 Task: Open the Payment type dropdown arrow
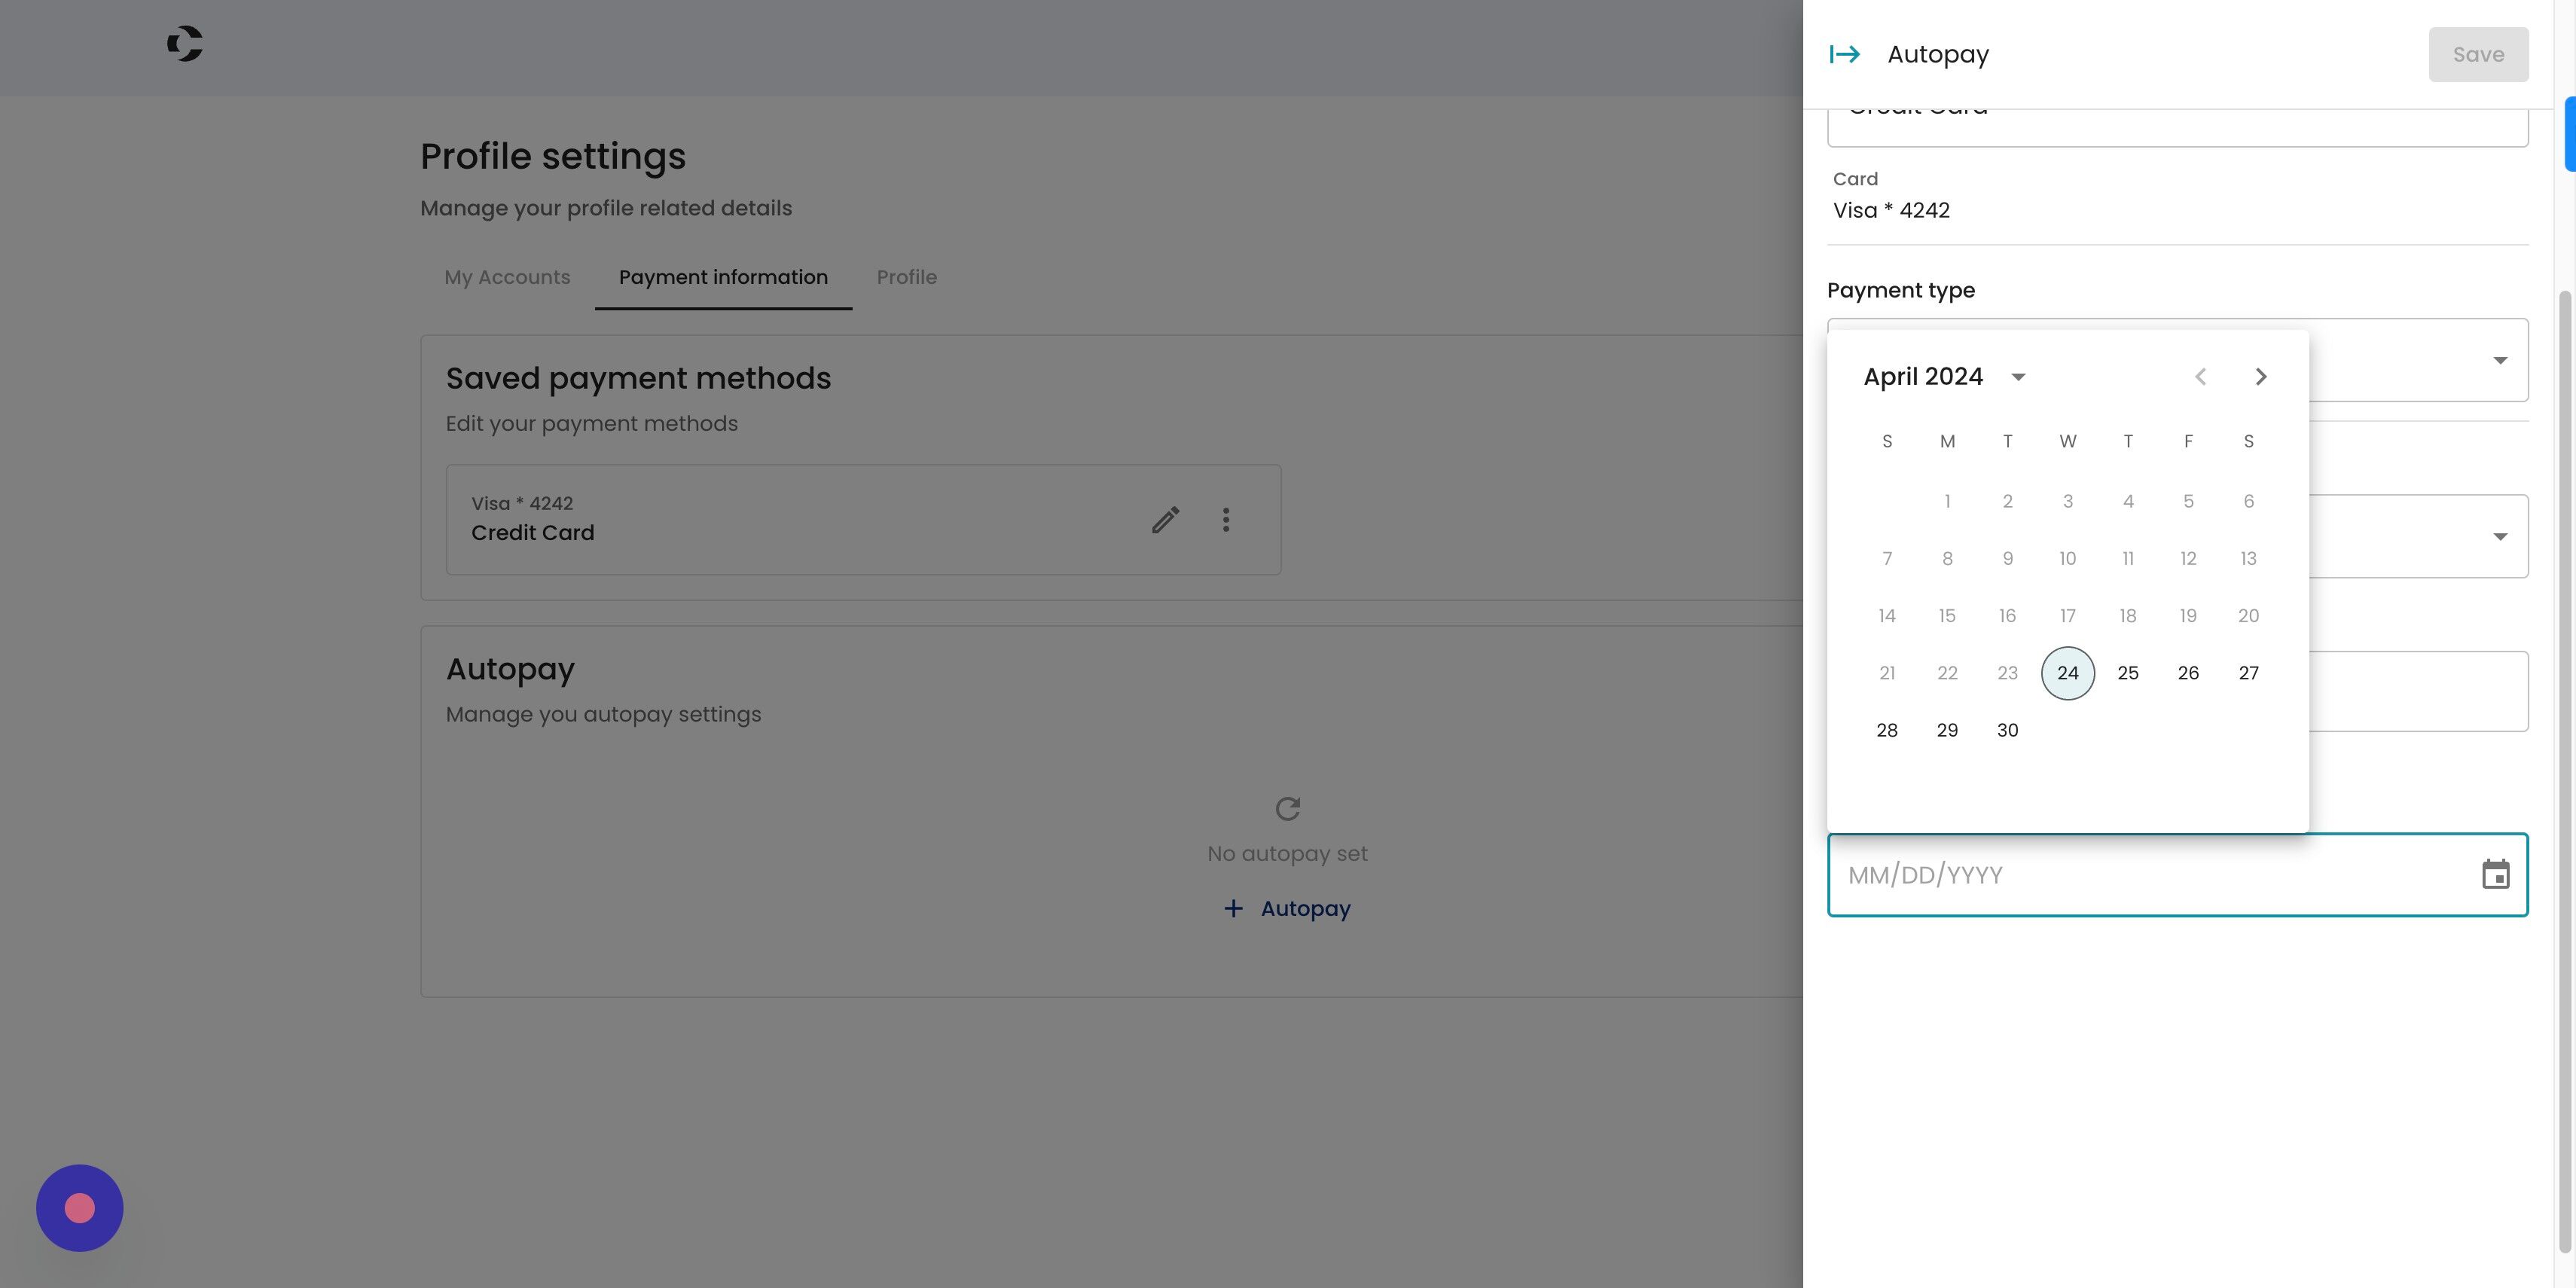tap(2499, 360)
